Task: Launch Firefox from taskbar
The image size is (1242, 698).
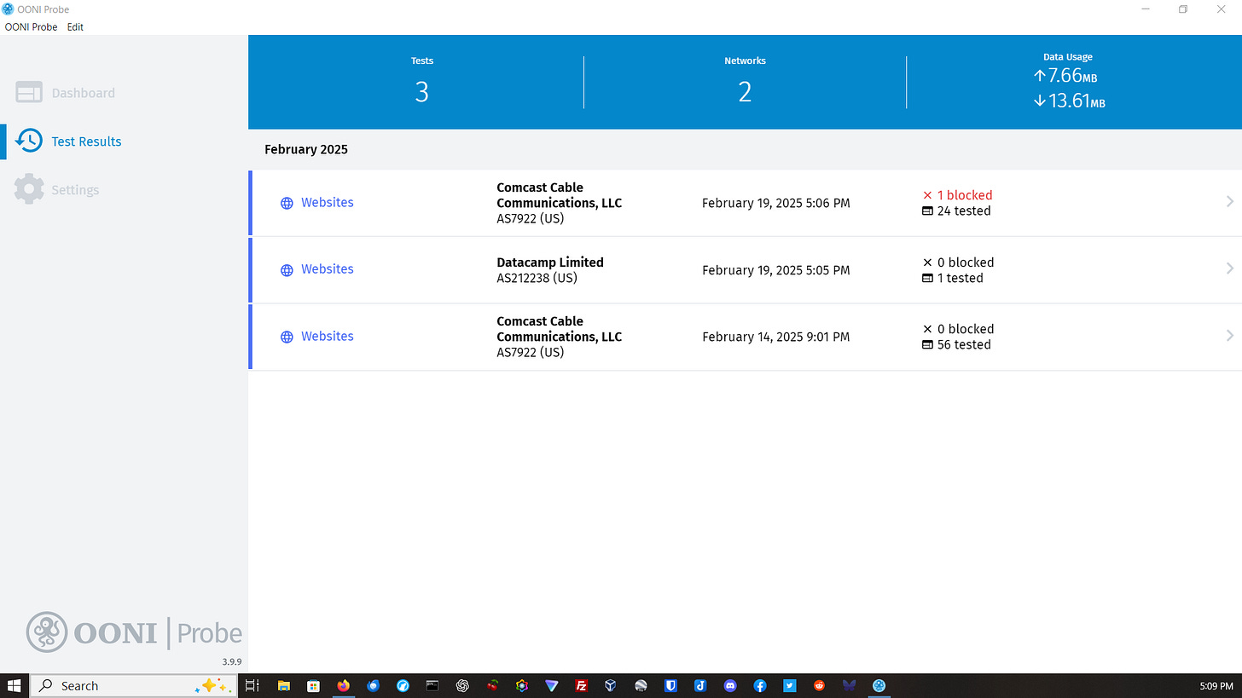Action: pyautogui.click(x=343, y=685)
